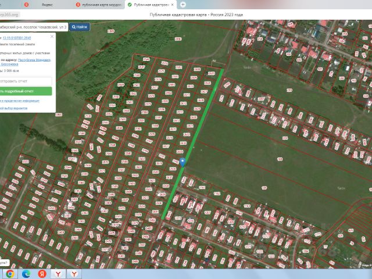Open Google Chrome from the taskbar
Screen dimensions: 372x279
point(10,273)
